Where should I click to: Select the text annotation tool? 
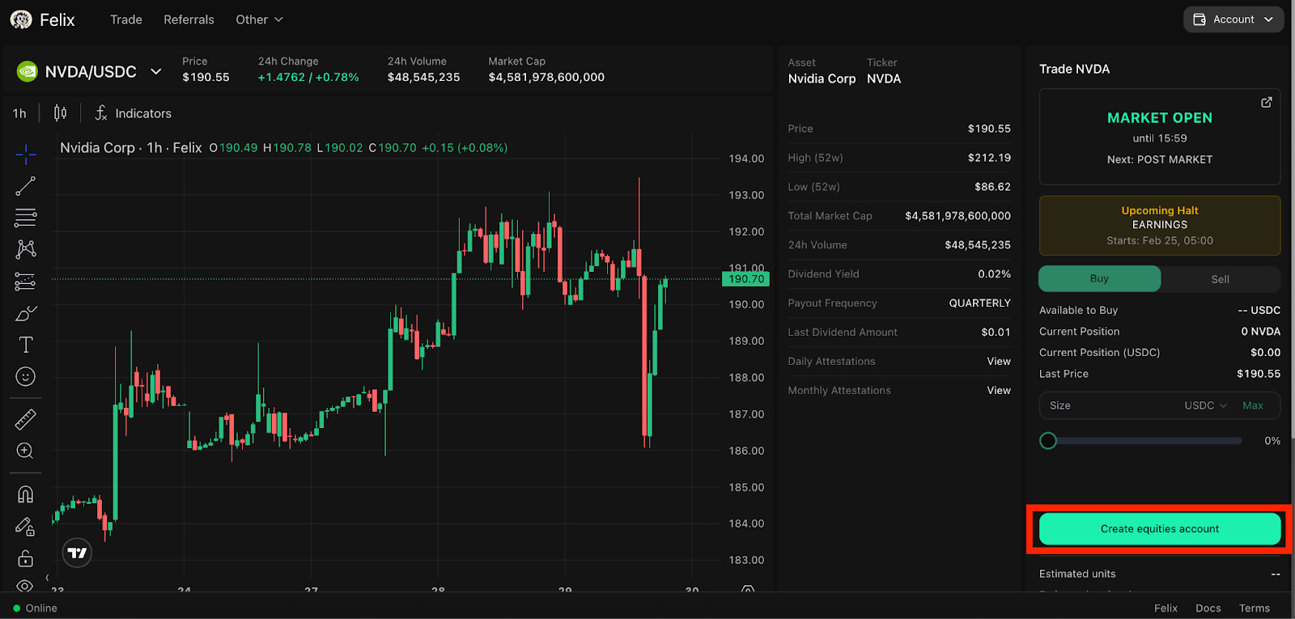tap(25, 345)
